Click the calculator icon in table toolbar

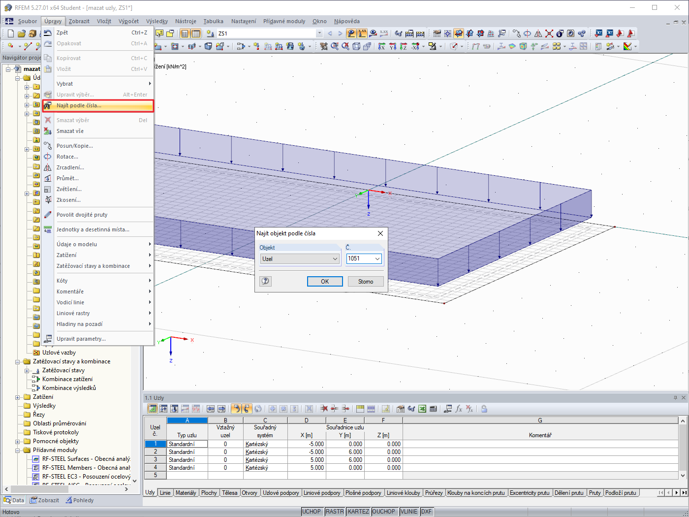pyautogui.click(x=433, y=409)
